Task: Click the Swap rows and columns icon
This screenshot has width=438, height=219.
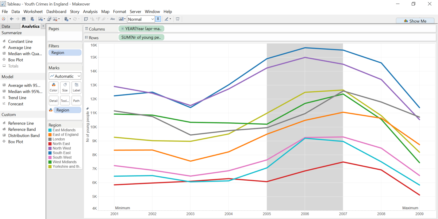Action: coord(86,19)
